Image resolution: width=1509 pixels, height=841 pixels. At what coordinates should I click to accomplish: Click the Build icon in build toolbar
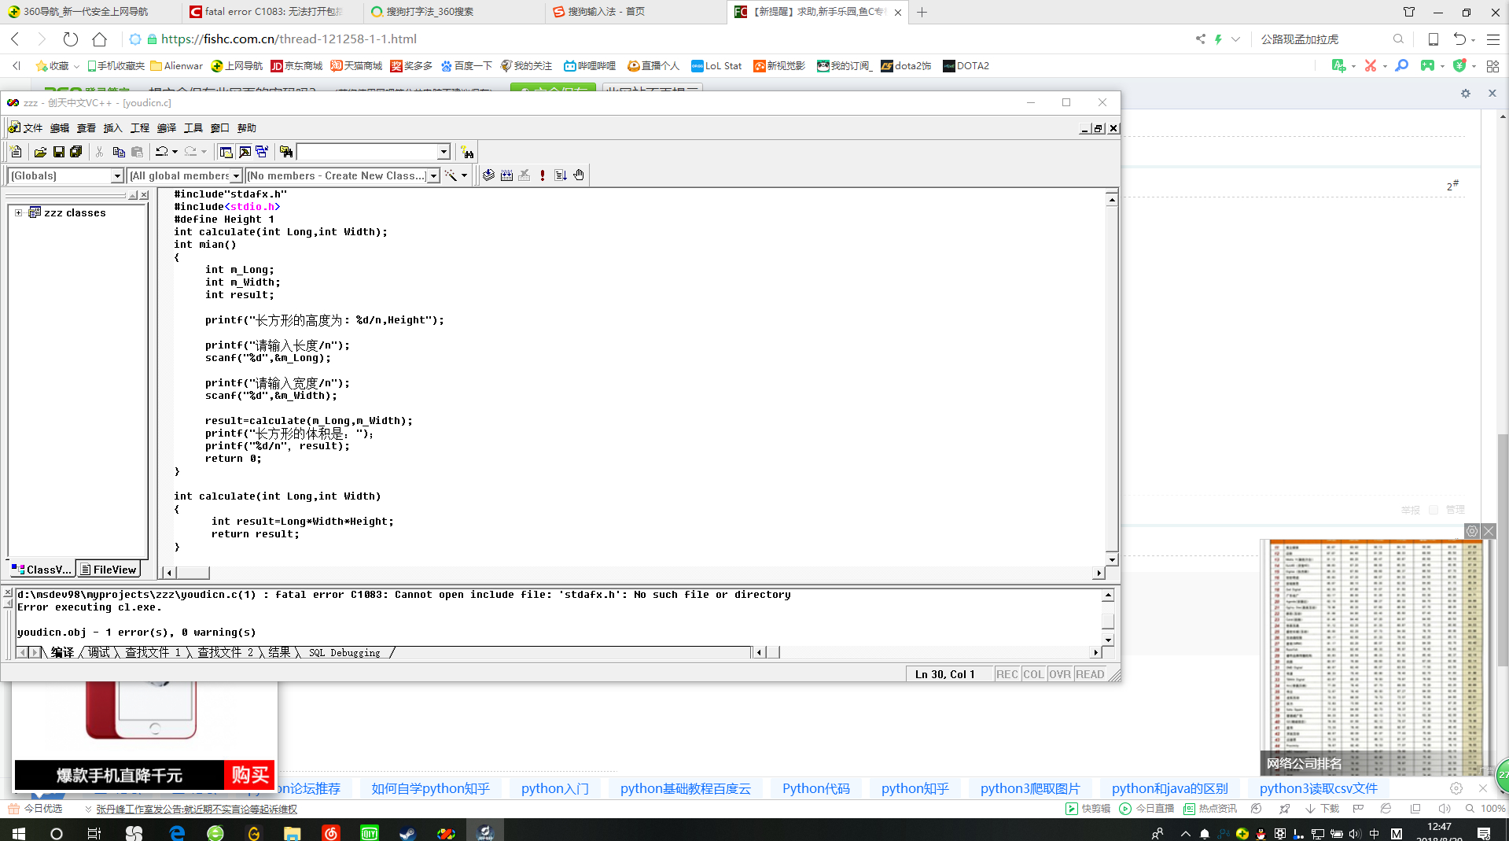tap(506, 175)
